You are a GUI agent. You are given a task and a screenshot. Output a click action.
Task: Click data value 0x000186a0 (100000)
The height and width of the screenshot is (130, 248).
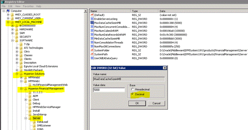172,30
